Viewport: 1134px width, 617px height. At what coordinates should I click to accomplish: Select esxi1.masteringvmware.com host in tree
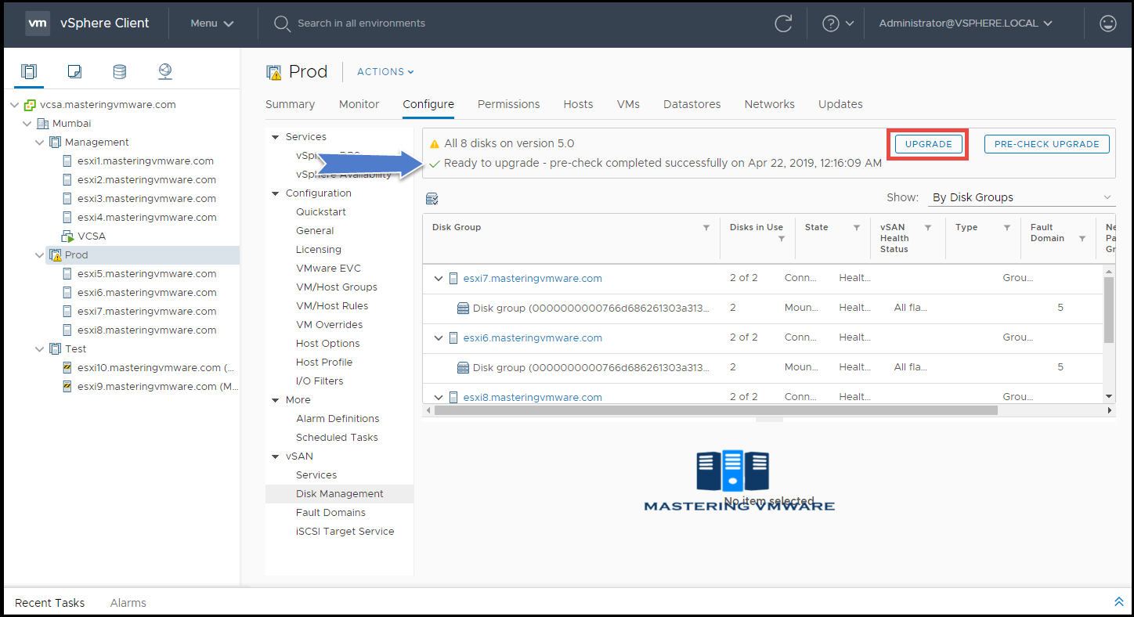tap(145, 161)
